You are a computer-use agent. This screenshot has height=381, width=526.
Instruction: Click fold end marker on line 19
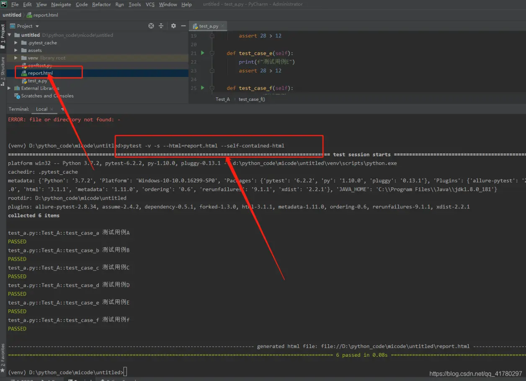[x=212, y=36]
